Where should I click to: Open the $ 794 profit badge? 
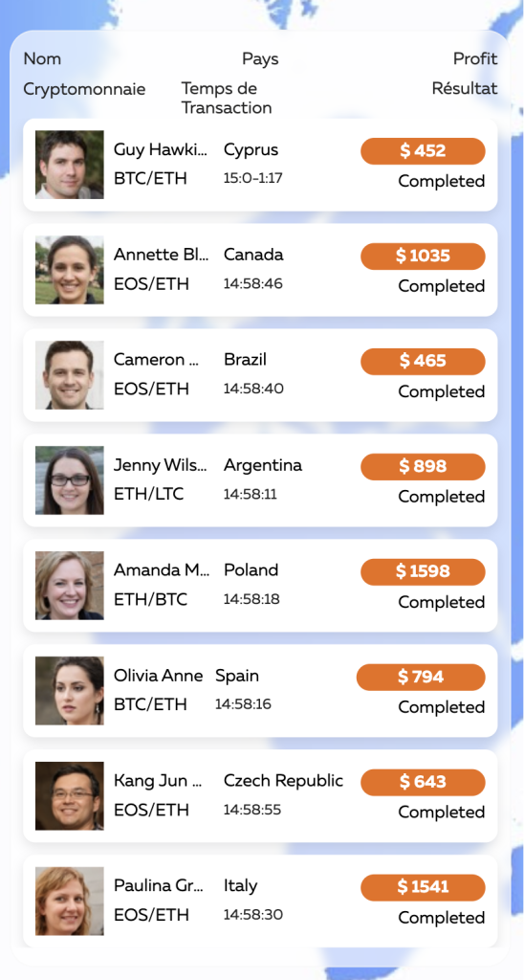[x=421, y=677]
